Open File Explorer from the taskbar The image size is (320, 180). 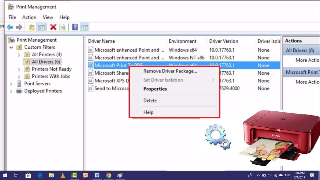pyautogui.click(x=51, y=175)
